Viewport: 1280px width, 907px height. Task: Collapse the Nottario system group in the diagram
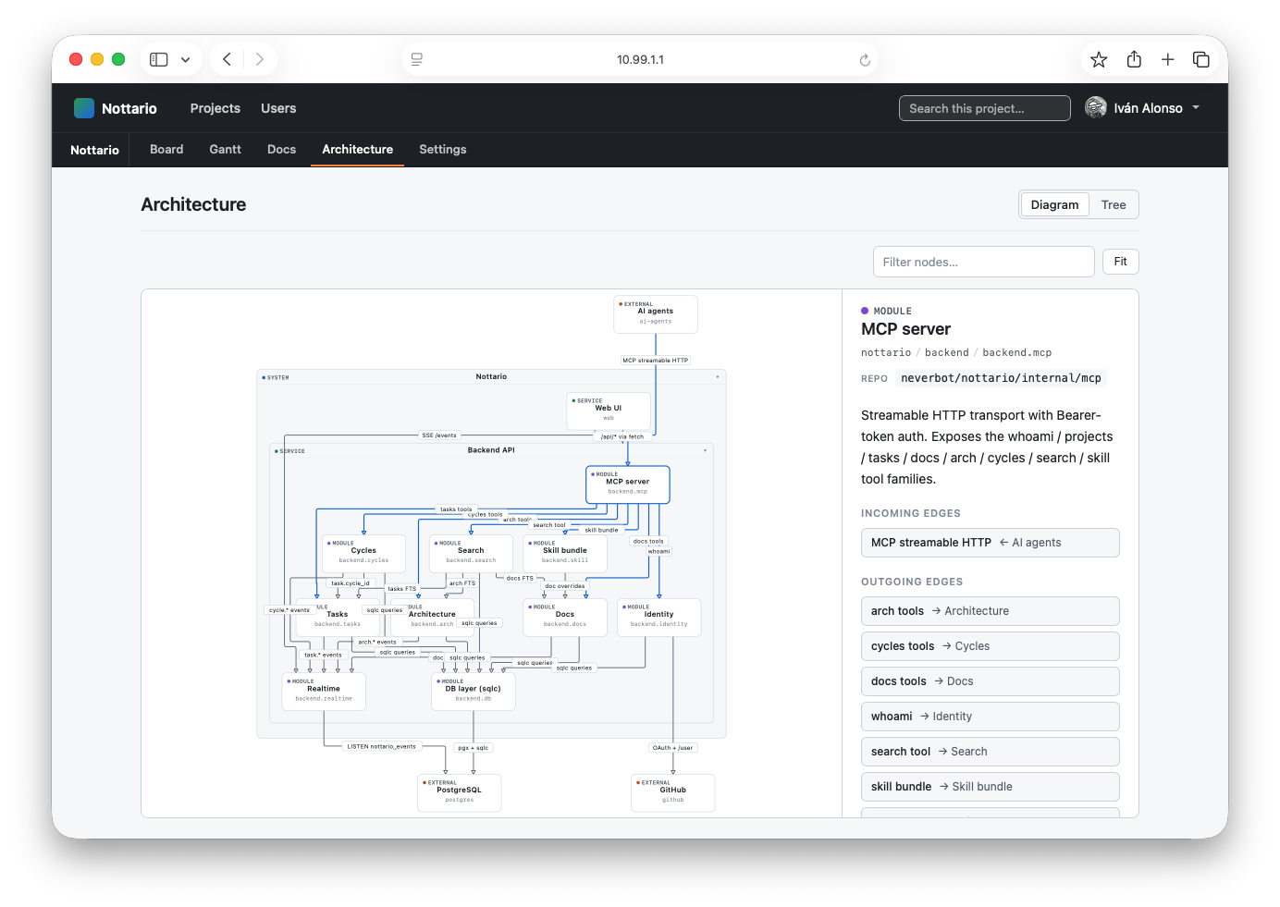pyautogui.click(x=718, y=377)
